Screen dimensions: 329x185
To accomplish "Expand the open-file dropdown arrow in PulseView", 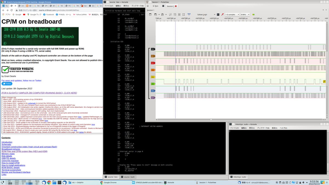I will pos(159,14).
